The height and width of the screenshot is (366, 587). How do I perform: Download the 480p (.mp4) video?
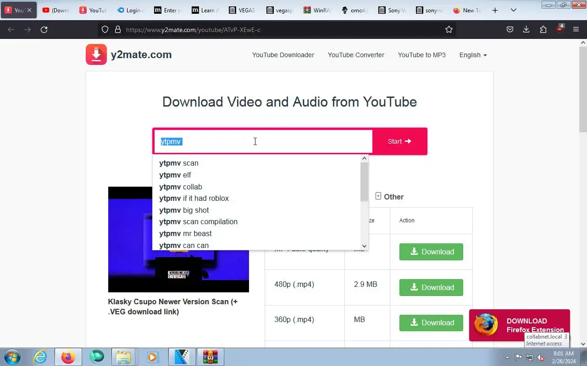coord(431,287)
